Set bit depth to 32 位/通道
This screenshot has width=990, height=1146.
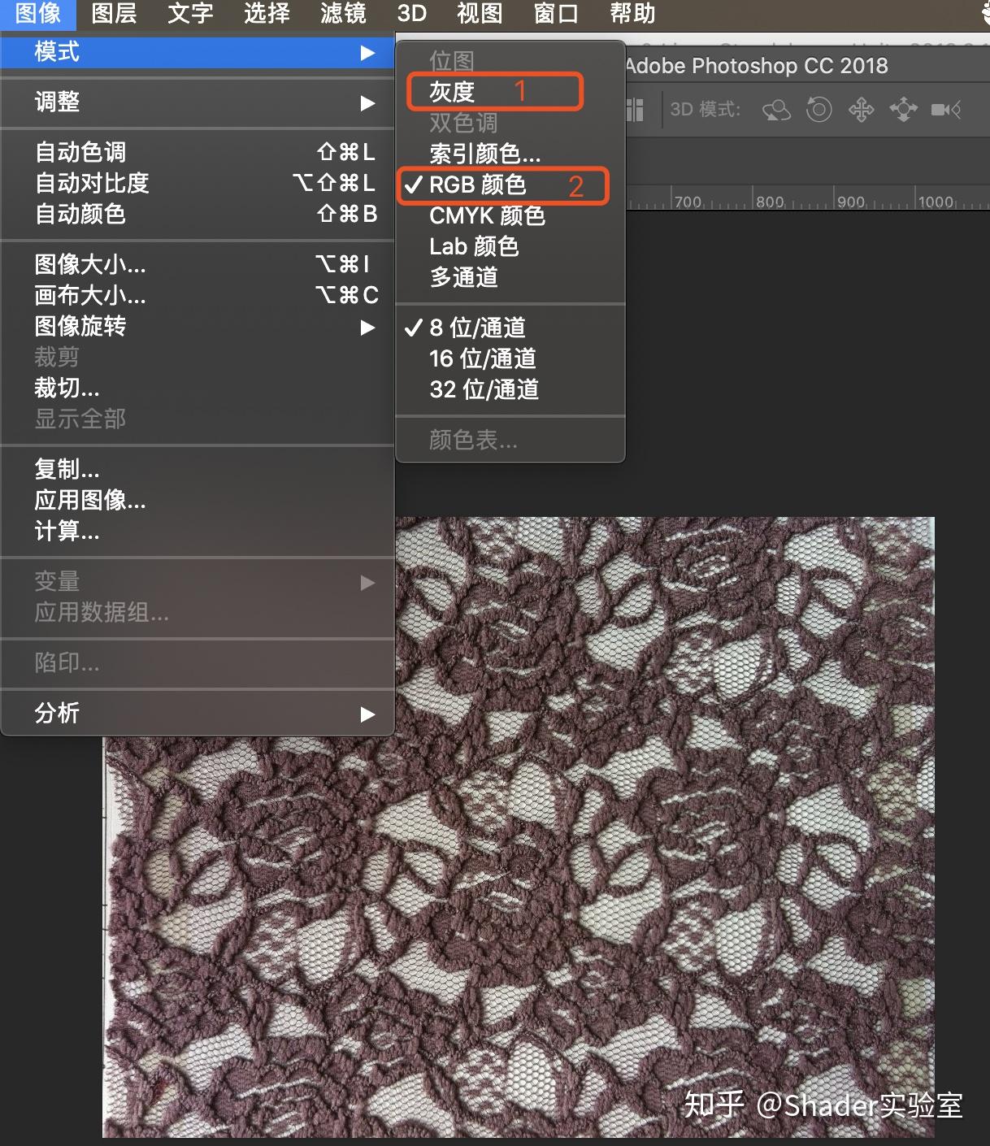[x=510, y=389]
